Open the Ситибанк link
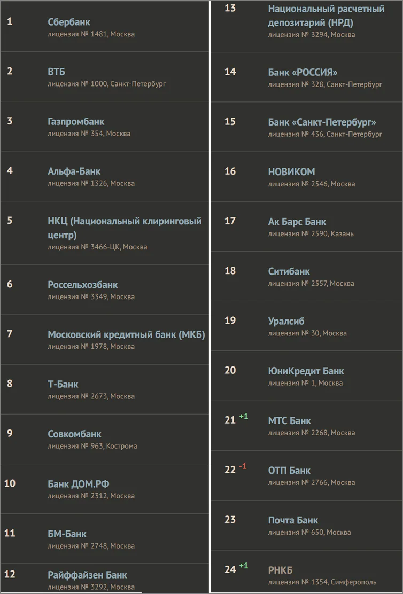The width and height of the screenshot is (403, 594). pos(289,271)
